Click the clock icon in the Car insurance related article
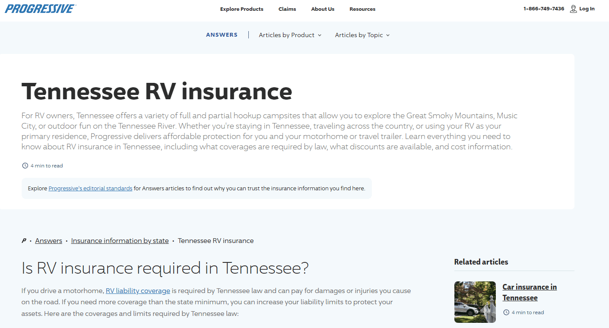This screenshot has width=609, height=328. pos(506,312)
